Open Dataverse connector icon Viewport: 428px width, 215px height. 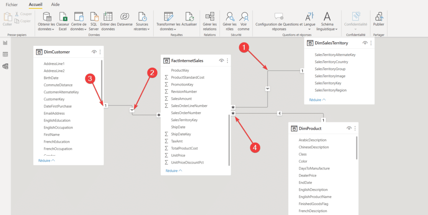[x=125, y=17]
